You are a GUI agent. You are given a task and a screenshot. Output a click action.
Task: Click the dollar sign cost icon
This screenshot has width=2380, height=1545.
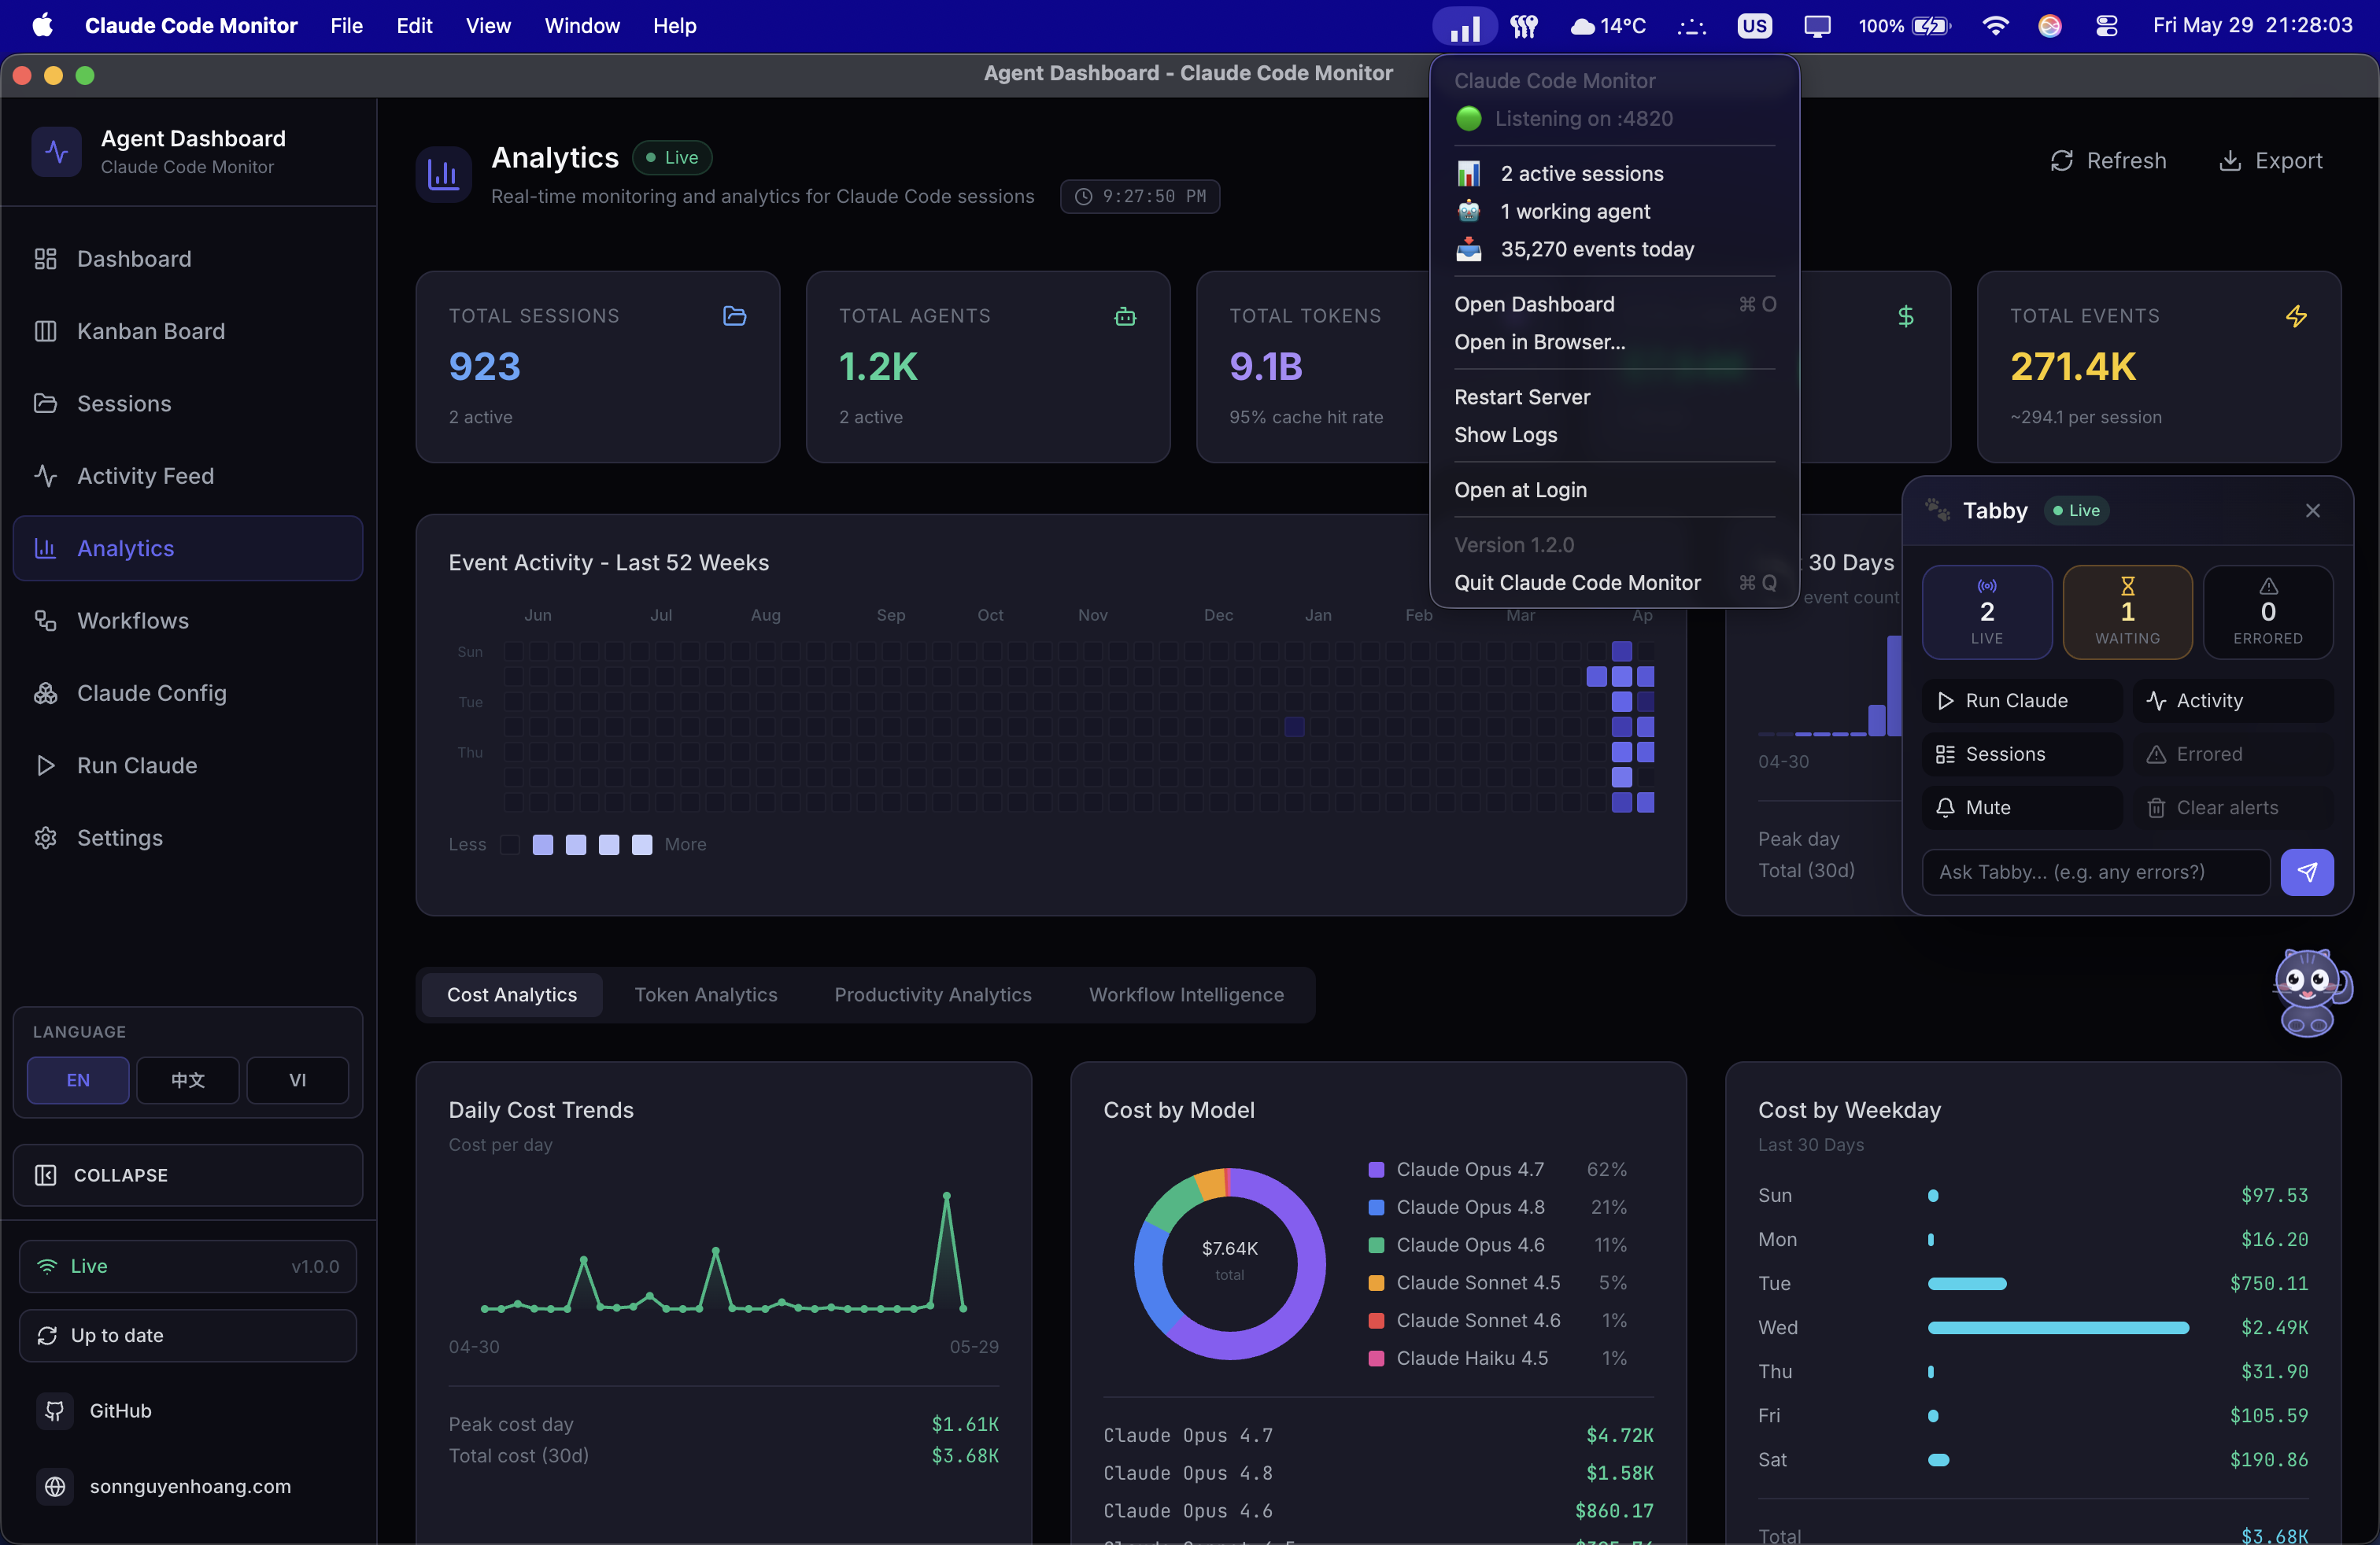pyautogui.click(x=1906, y=315)
